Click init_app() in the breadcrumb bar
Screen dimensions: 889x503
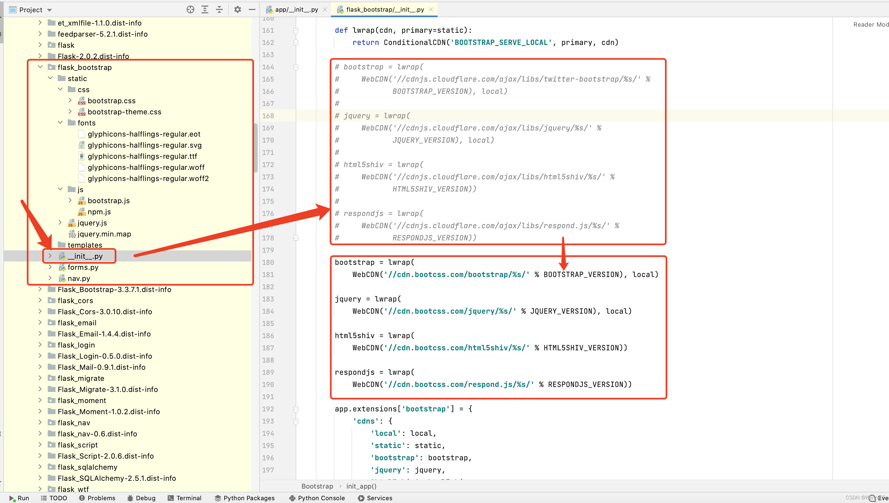(x=361, y=486)
